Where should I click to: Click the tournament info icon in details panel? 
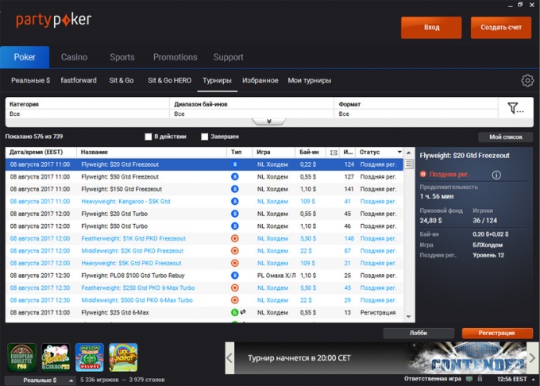(496, 175)
